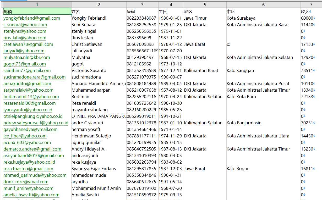This screenshot has width=322, height=200.
Task: Select column 4 header
Action: tap(171, 5)
